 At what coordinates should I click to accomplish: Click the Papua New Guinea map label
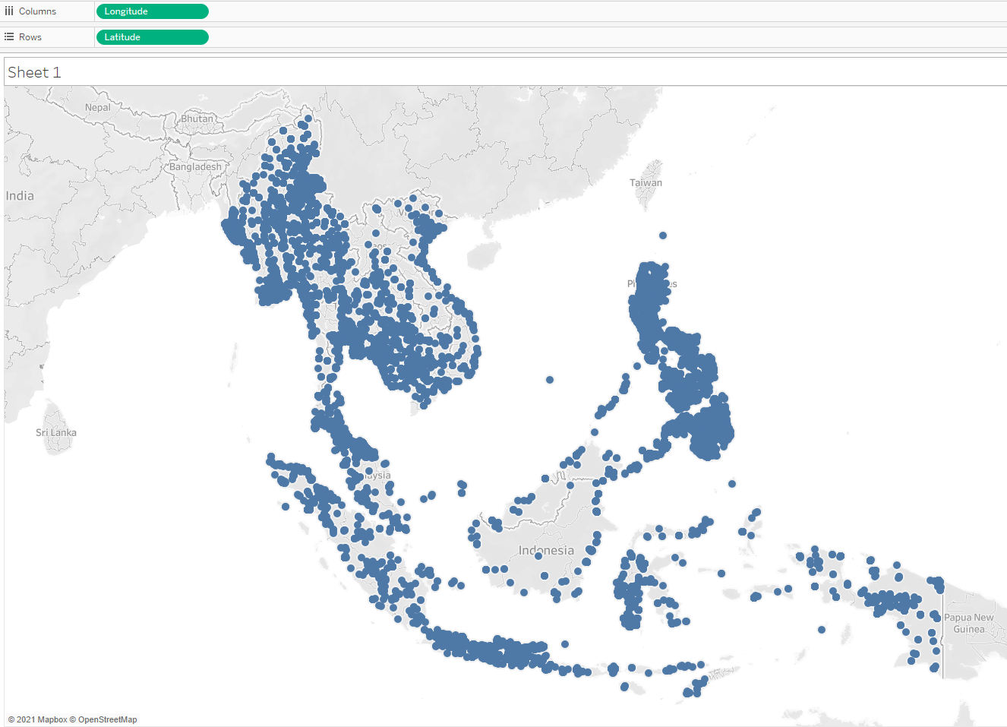tap(968, 624)
